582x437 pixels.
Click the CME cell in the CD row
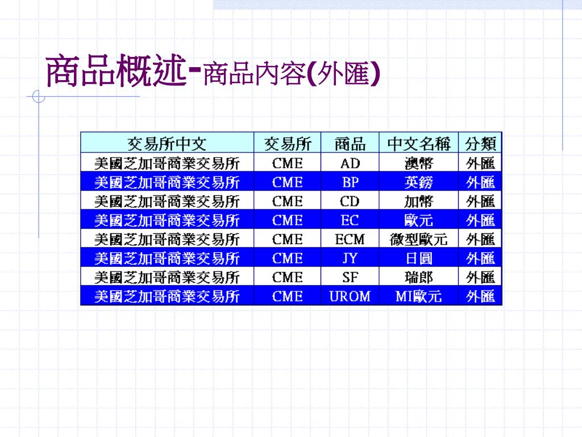(x=287, y=200)
